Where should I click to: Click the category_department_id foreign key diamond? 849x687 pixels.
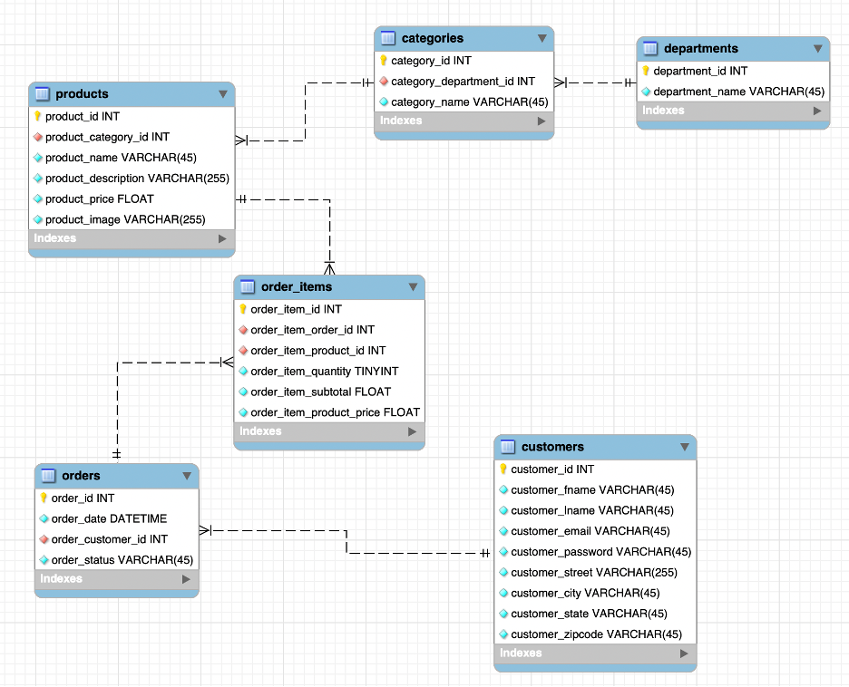coord(384,82)
